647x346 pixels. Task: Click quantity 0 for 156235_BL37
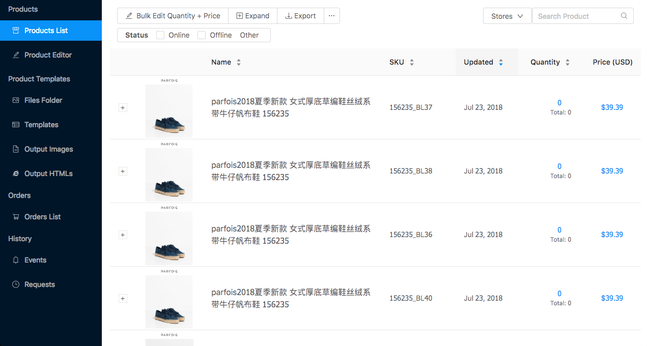pyautogui.click(x=559, y=103)
